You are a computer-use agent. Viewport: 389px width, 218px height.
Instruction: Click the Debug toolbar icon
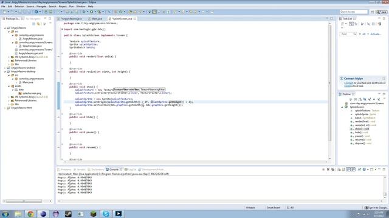point(84,12)
